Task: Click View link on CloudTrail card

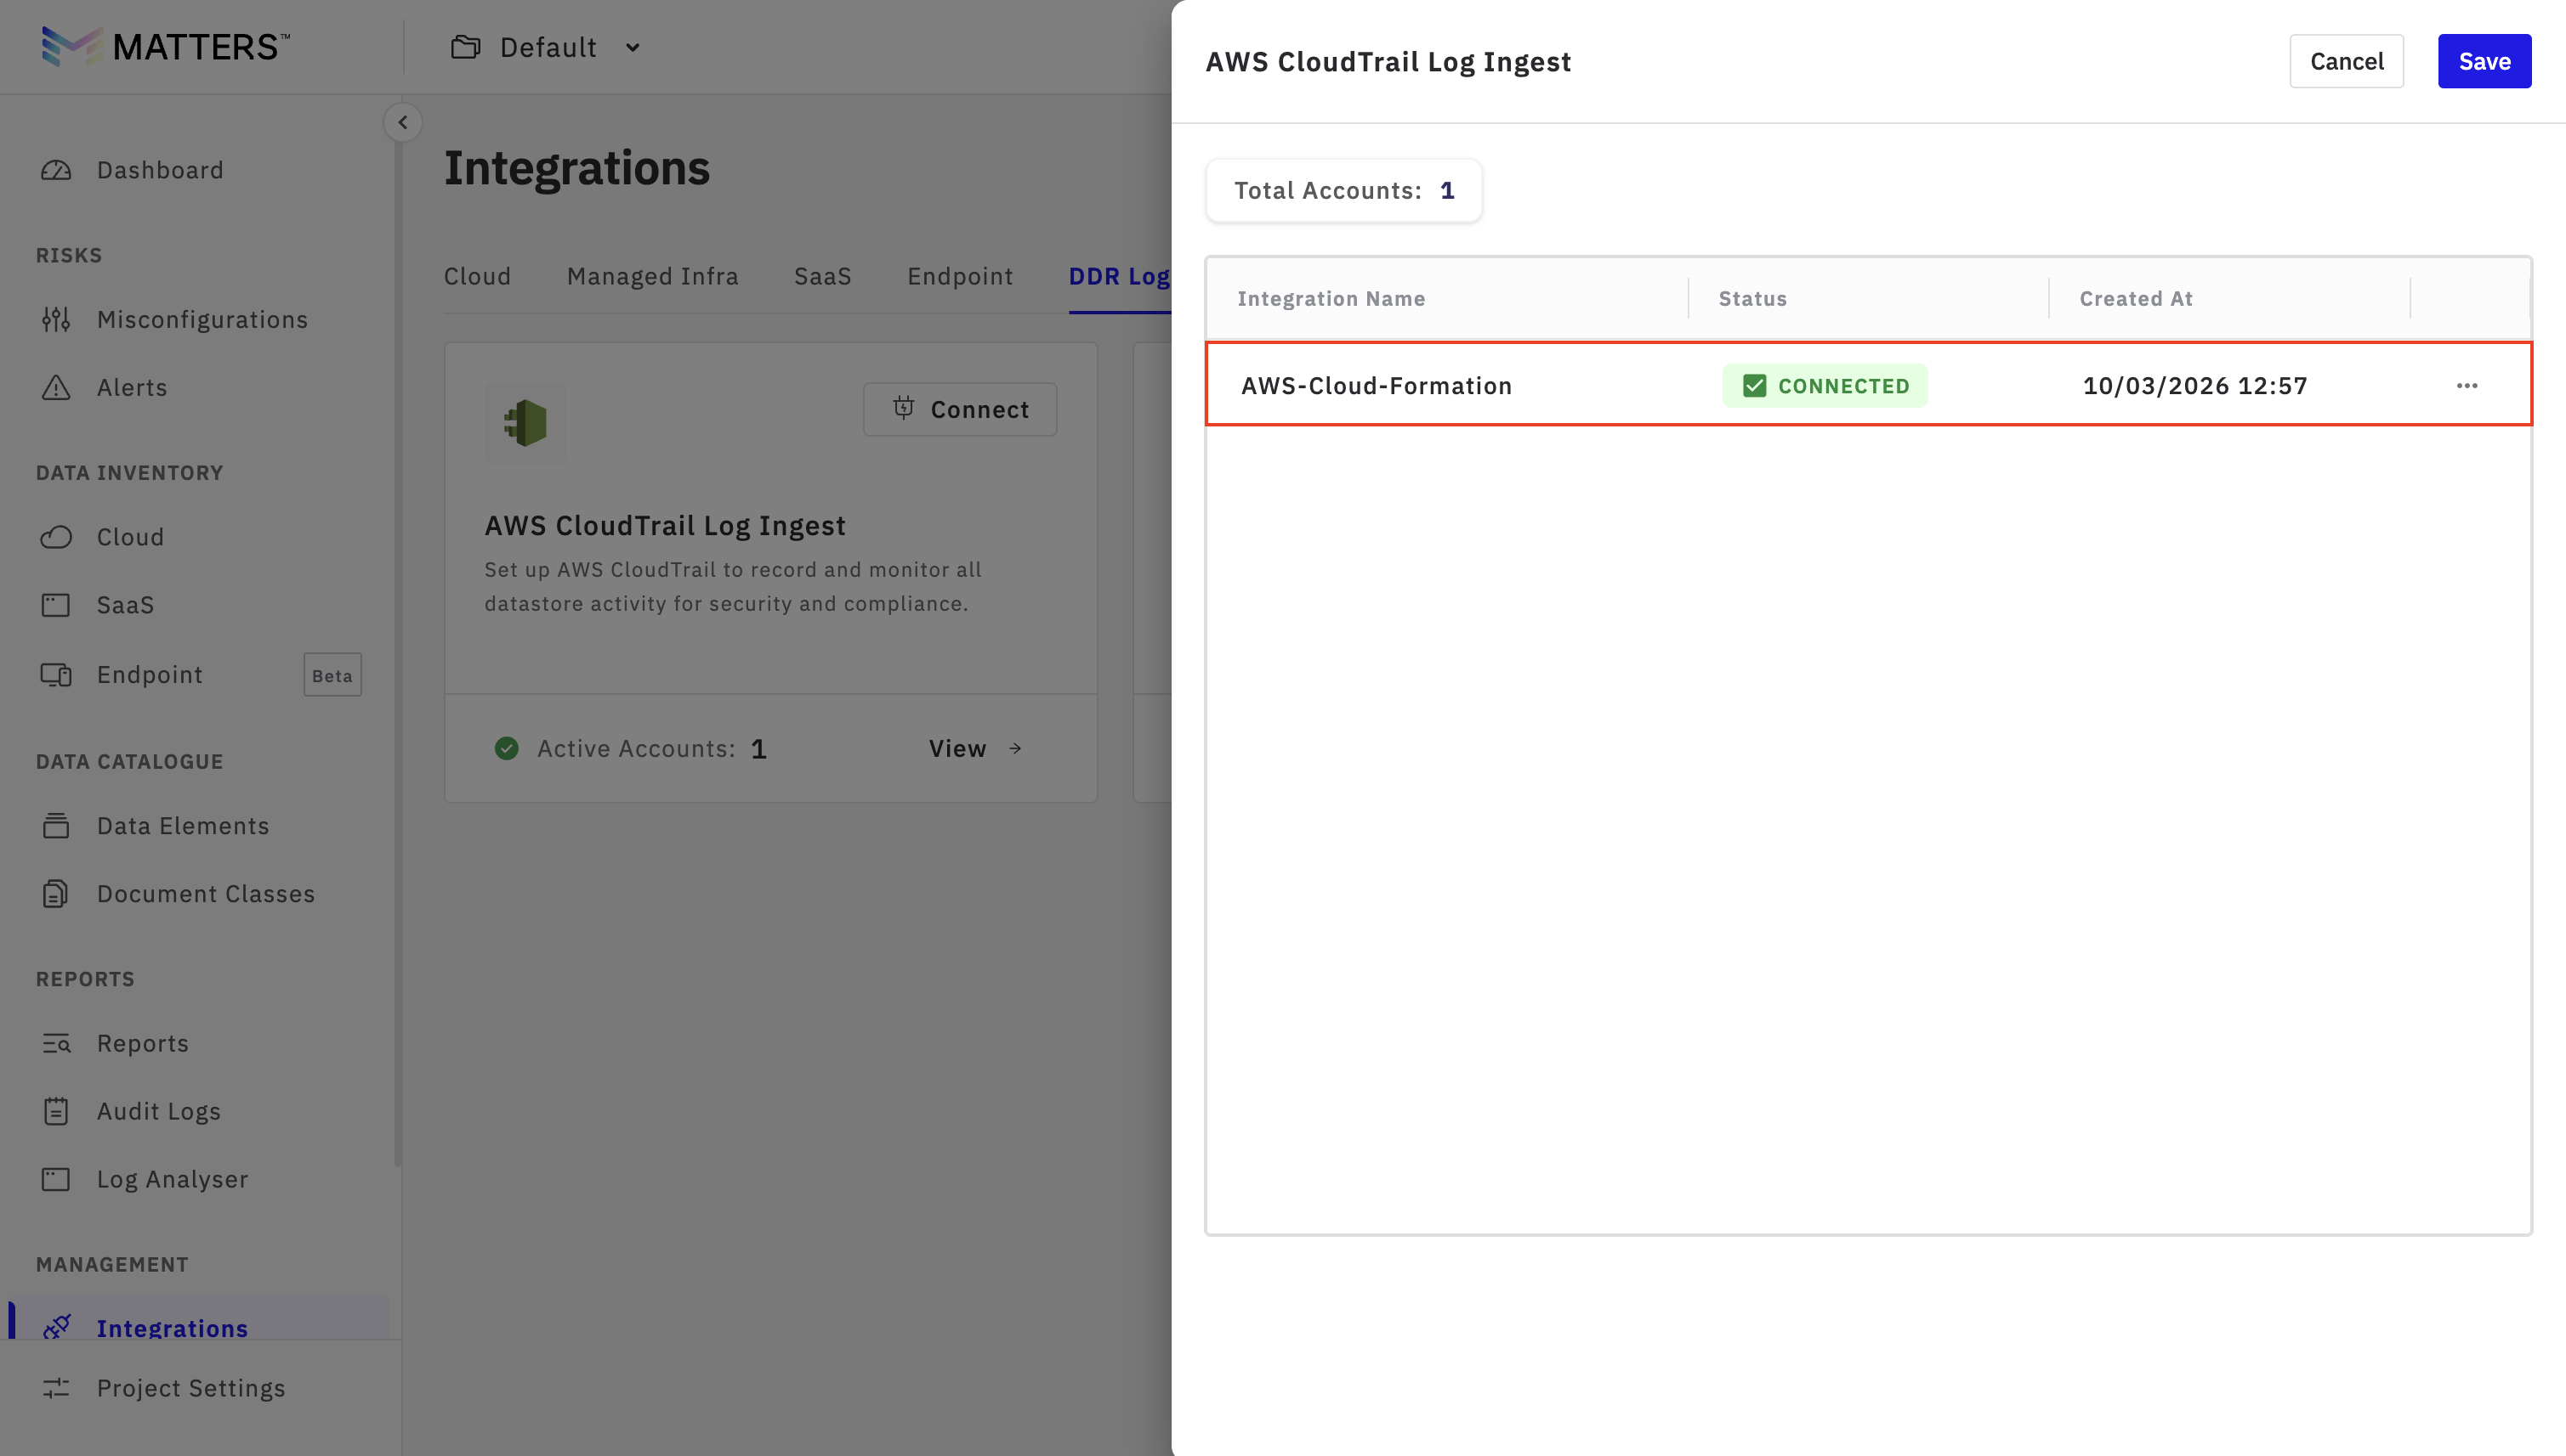Action: [x=974, y=748]
